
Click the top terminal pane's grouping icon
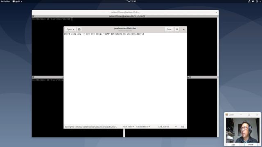[33, 16]
